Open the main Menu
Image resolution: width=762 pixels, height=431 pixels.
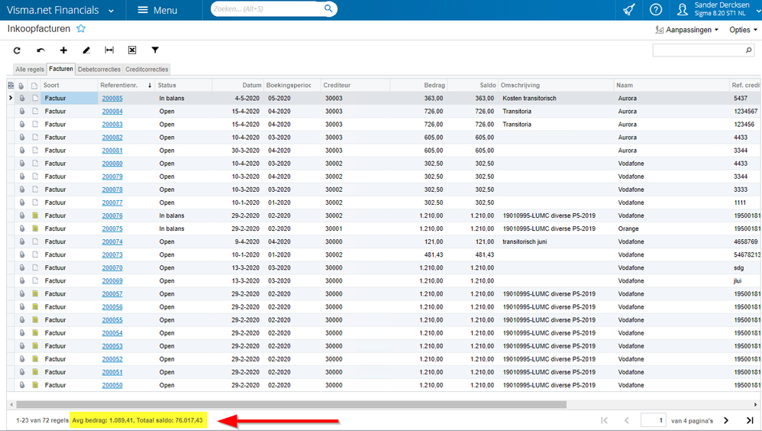point(157,10)
